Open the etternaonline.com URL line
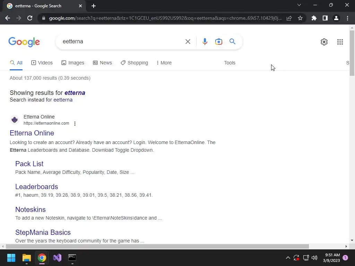Screen dimensions: 355x266 pos(46,123)
